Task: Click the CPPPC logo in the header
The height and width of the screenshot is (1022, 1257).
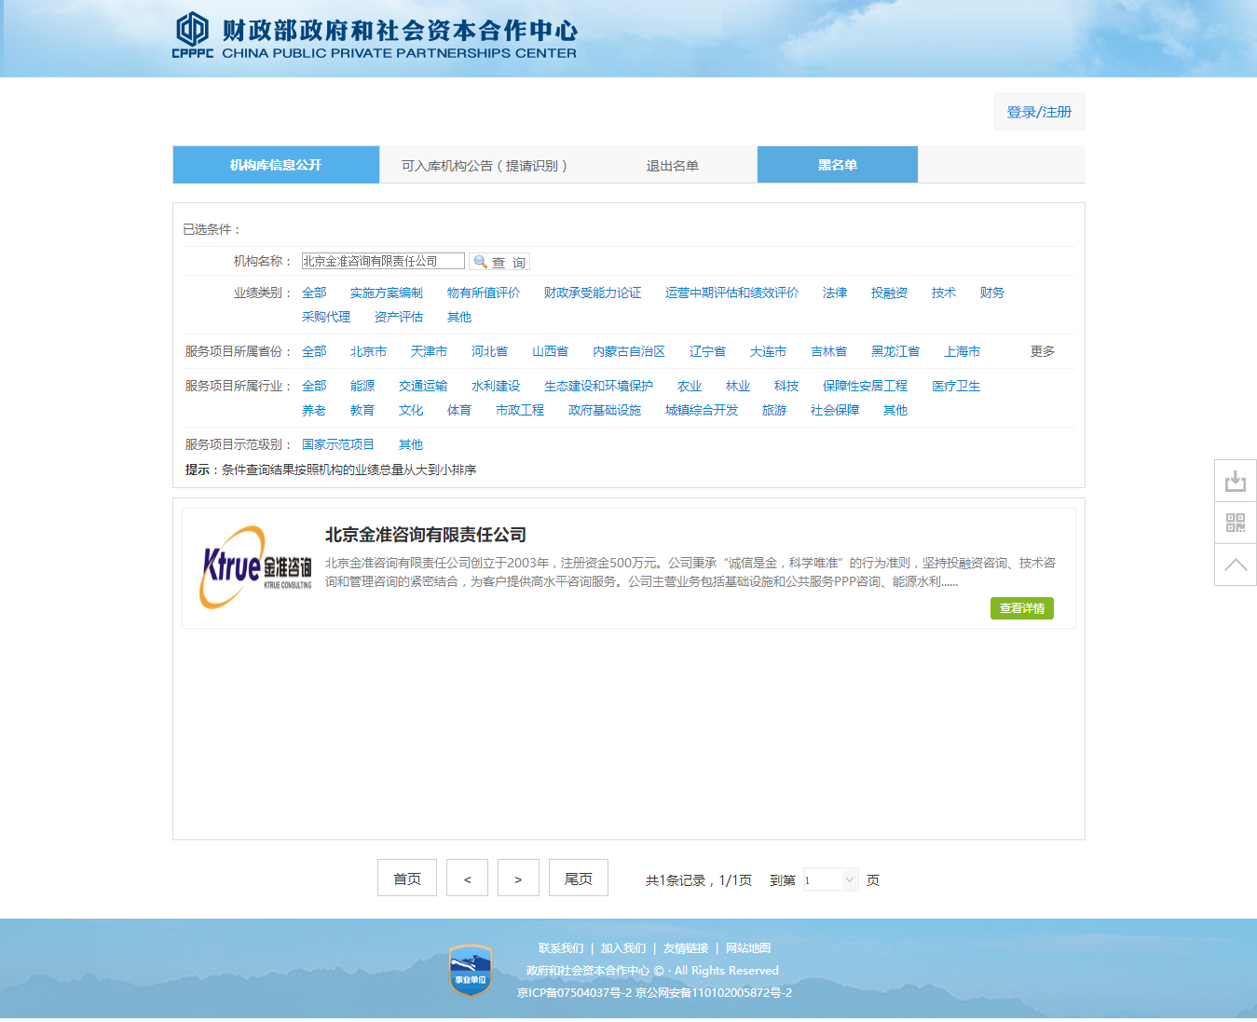Action: click(375, 36)
